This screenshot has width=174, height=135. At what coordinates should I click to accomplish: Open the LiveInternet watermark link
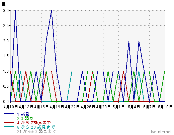(160, 132)
